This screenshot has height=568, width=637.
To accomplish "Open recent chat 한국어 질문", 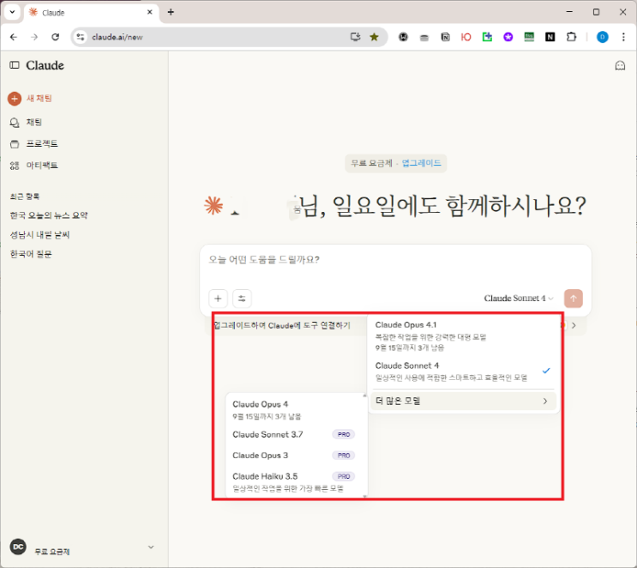I will (x=31, y=254).
